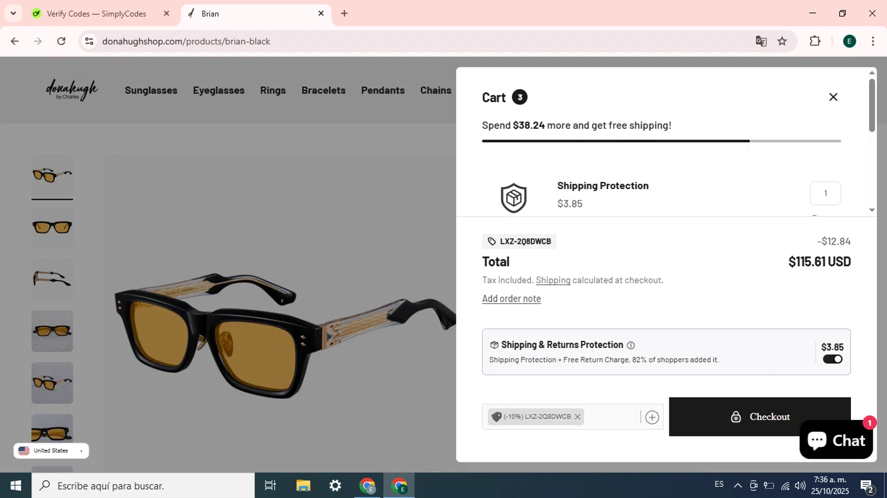
Task: Open the United States country selector
Action: point(51,451)
